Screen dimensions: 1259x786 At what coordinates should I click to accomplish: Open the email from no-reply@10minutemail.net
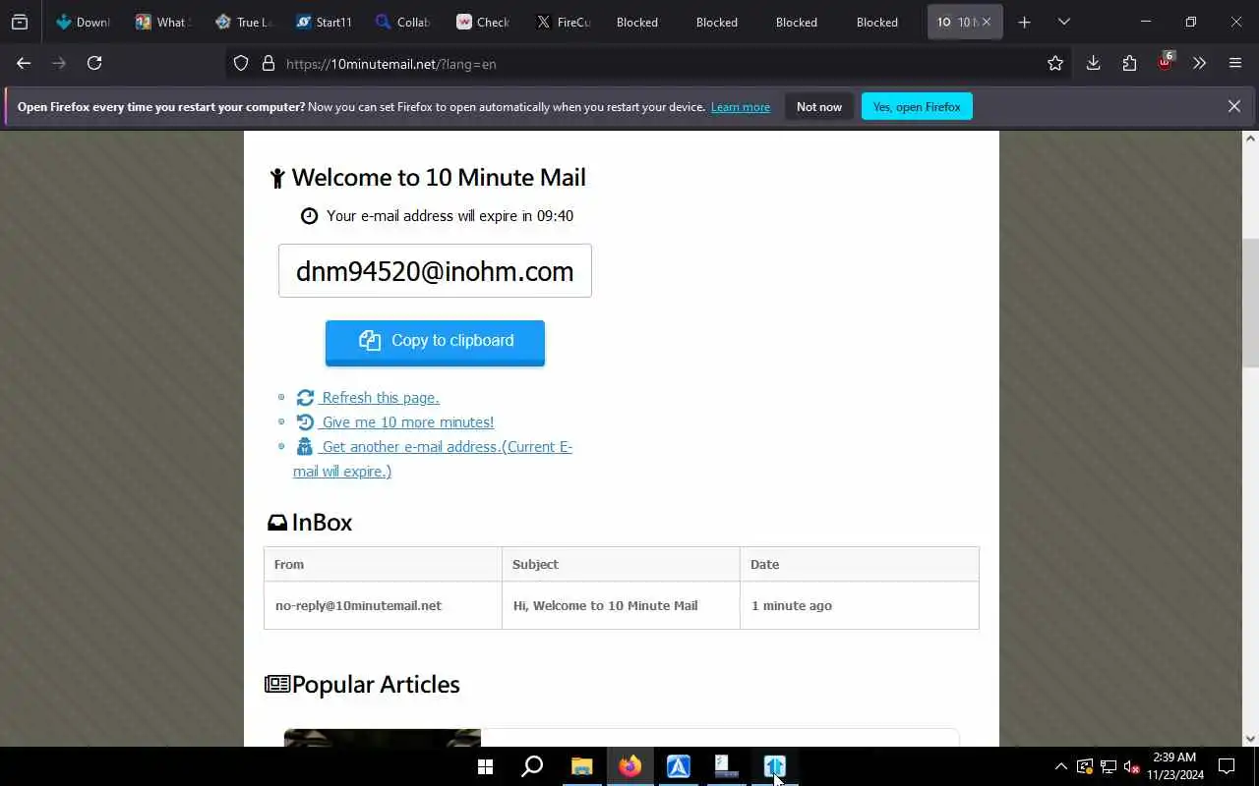click(358, 605)
